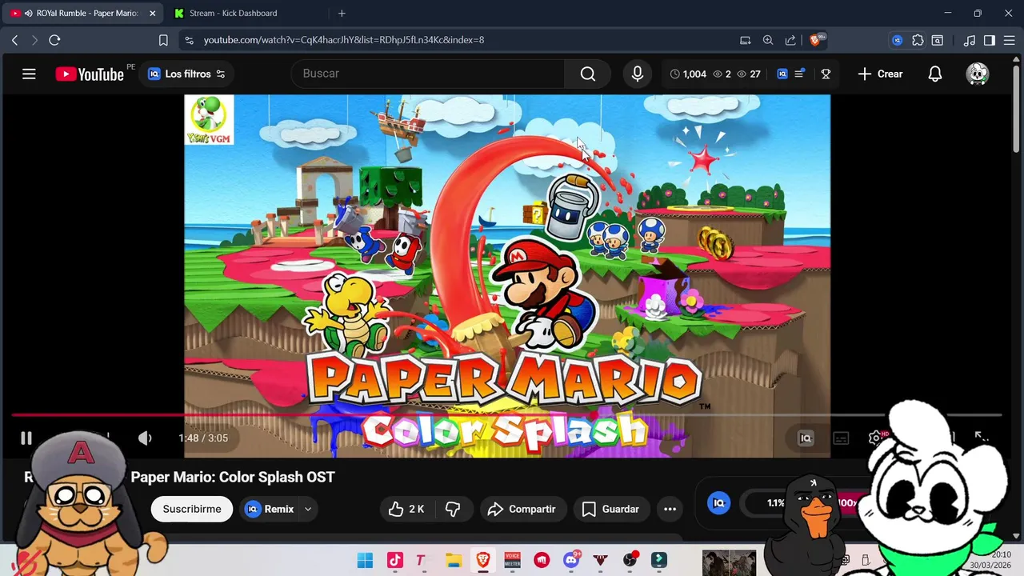Open Brave Shields lion icon

pyautogui.click(x=816, y=40)
